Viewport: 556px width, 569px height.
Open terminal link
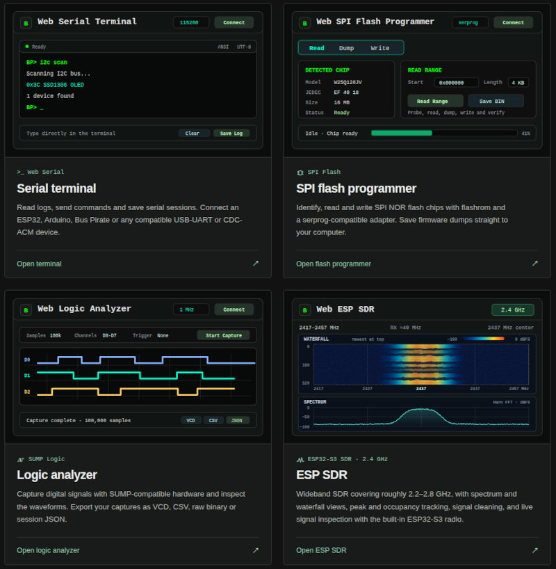(x=39, y=264)
